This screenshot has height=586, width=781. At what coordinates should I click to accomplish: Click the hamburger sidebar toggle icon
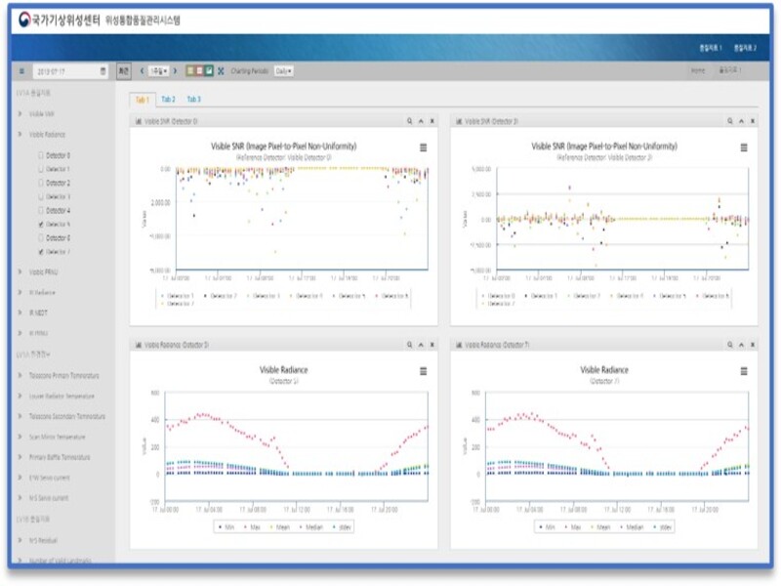click(x=21, y=71)
